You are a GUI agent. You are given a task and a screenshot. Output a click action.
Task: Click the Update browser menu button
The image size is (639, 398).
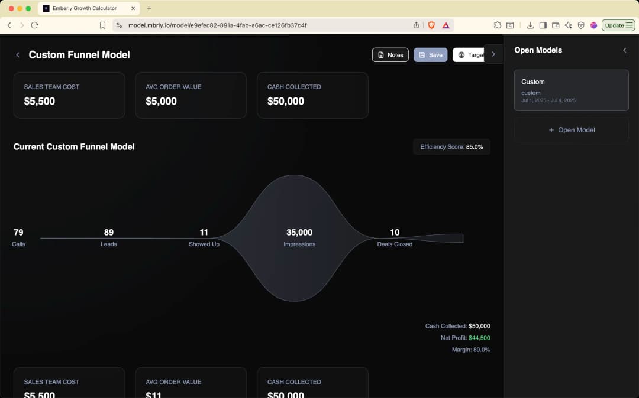[618, 25]
